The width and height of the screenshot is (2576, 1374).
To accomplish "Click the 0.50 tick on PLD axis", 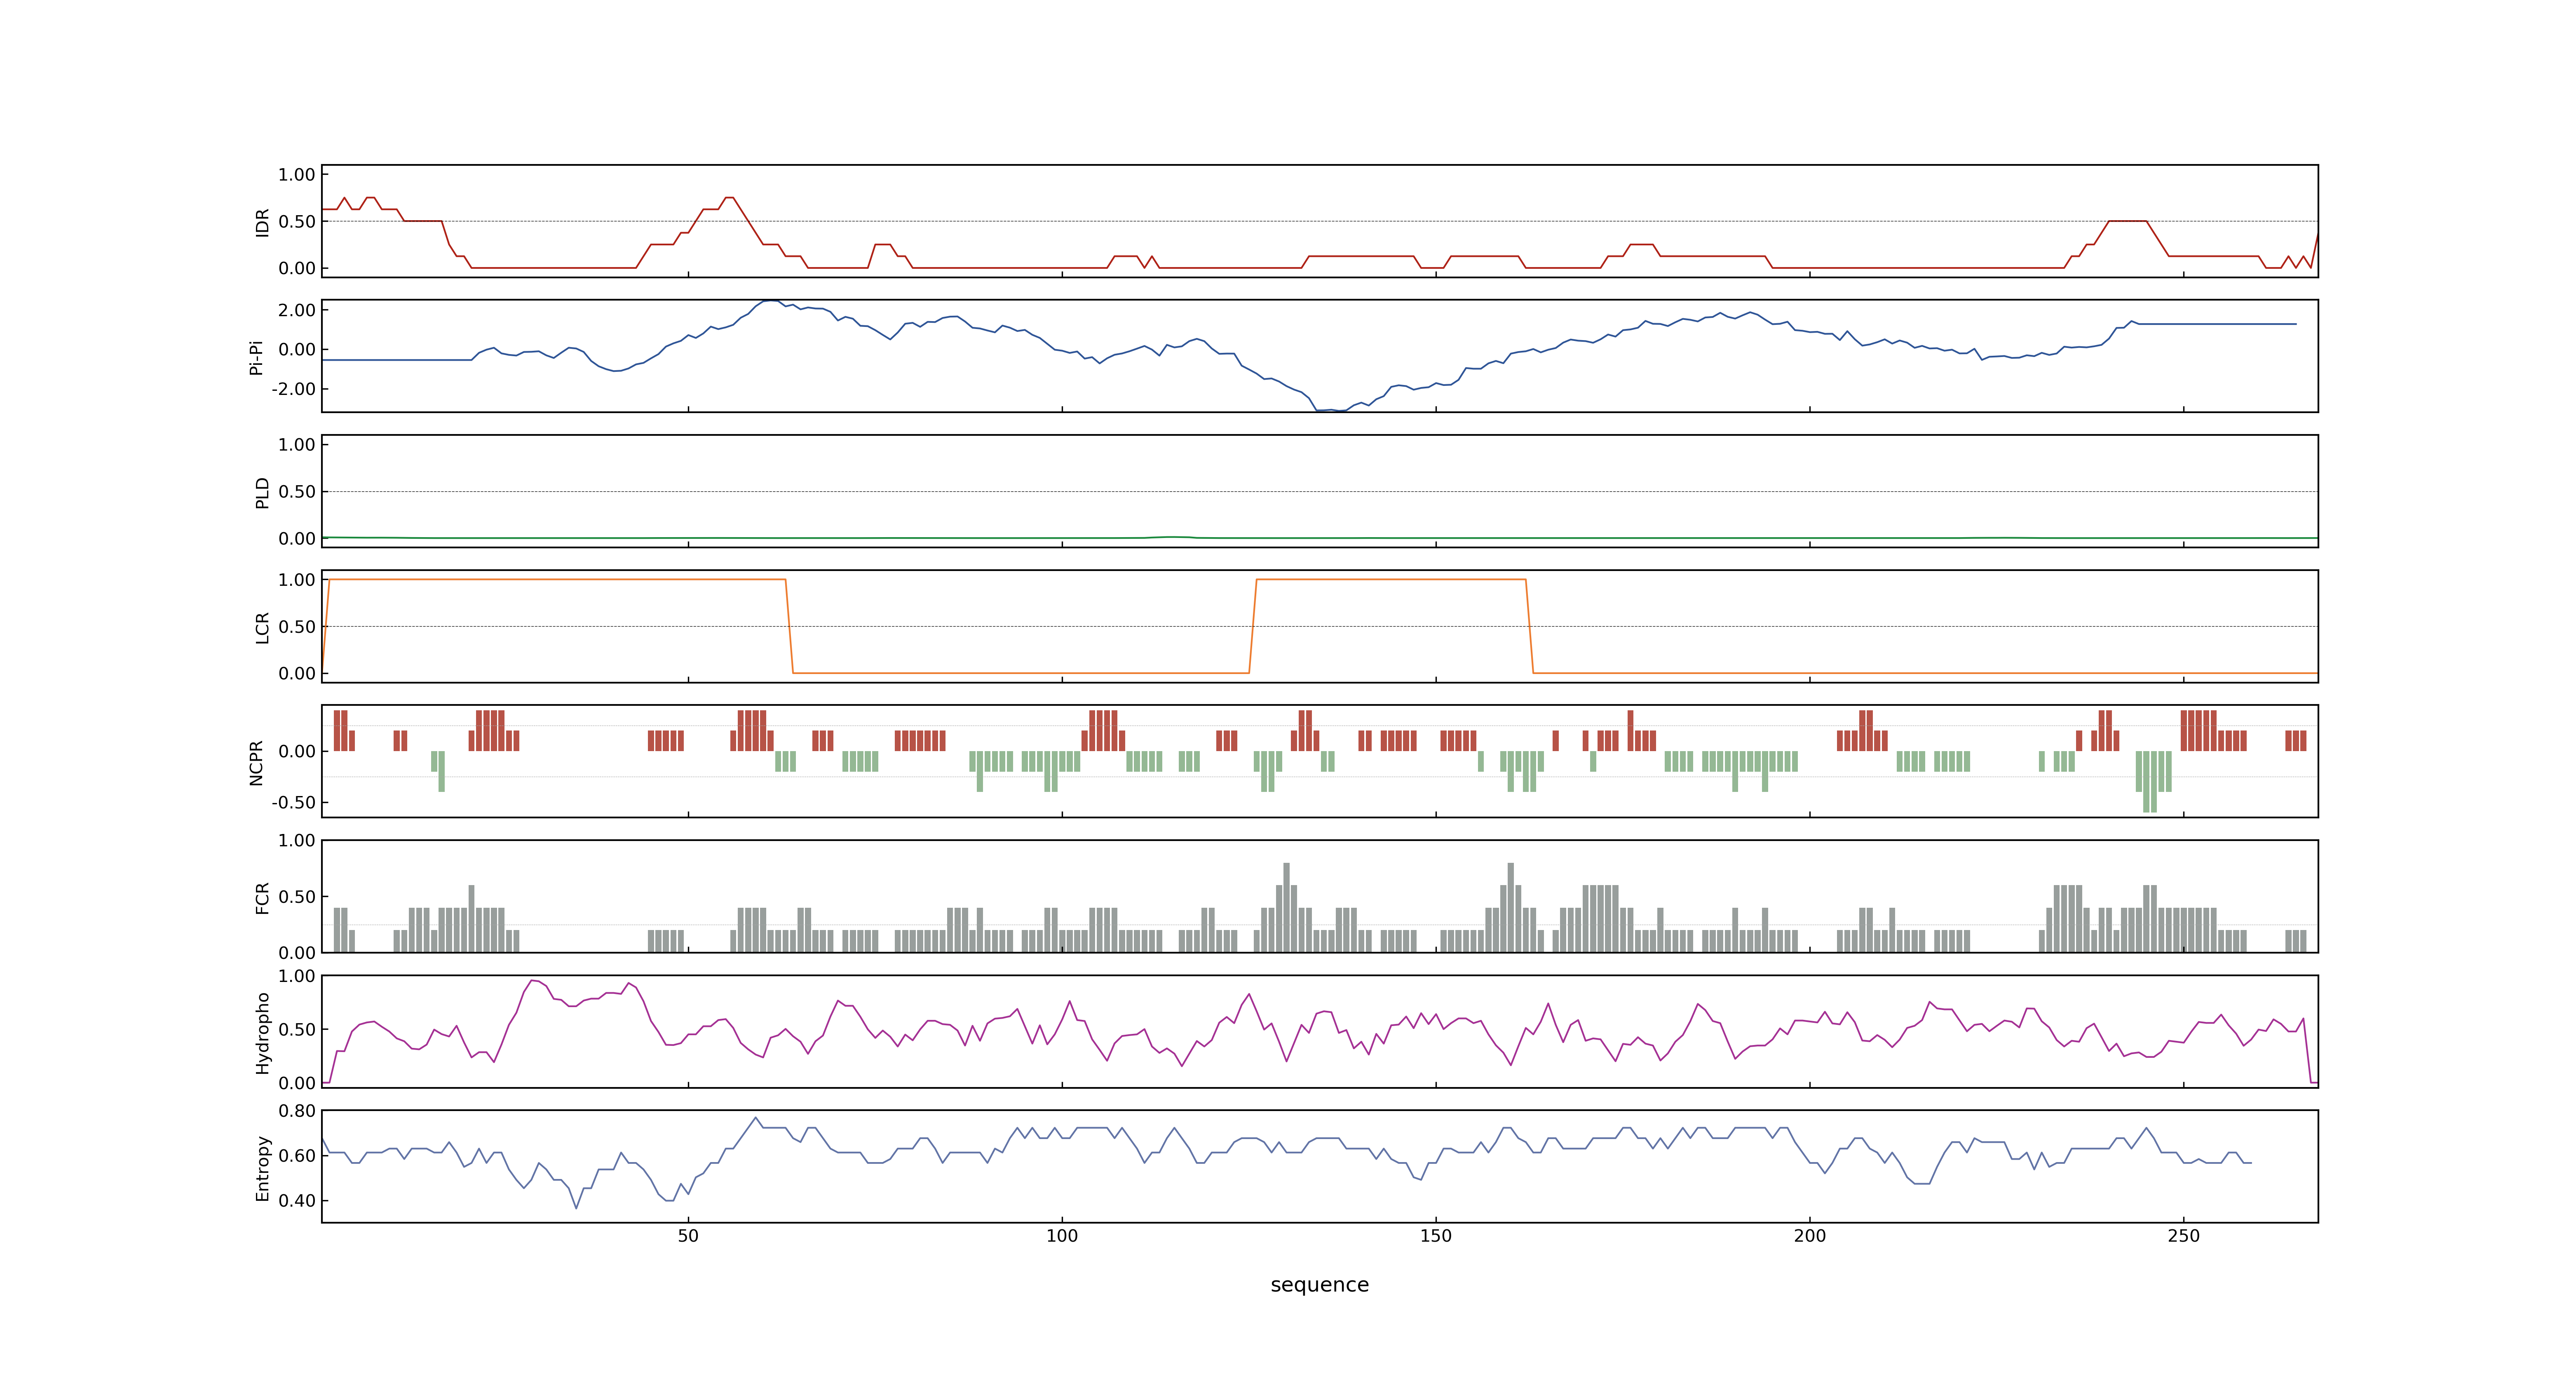I will click(x=297, y=492).
